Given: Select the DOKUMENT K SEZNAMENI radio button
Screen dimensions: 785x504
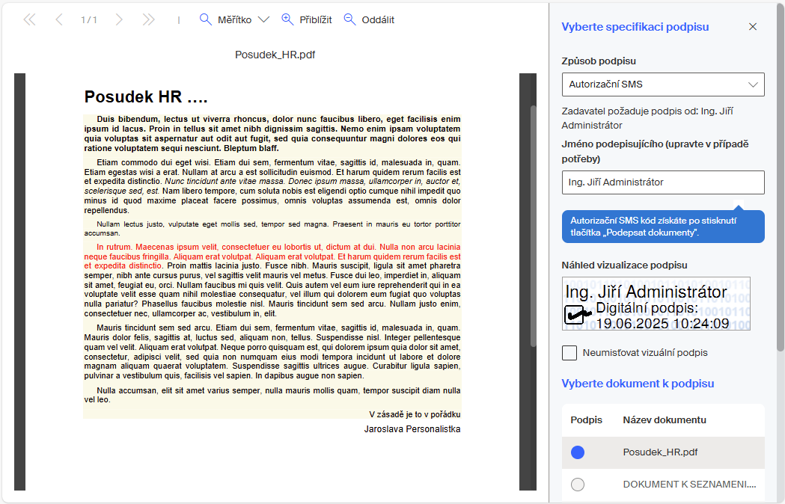Looking at the screenshot, I should pos(578,485).
